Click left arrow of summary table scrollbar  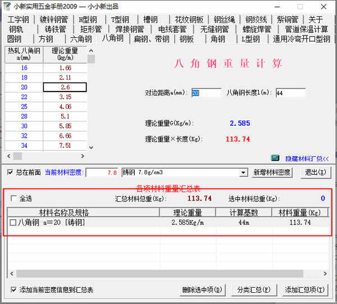coord(12,274)
